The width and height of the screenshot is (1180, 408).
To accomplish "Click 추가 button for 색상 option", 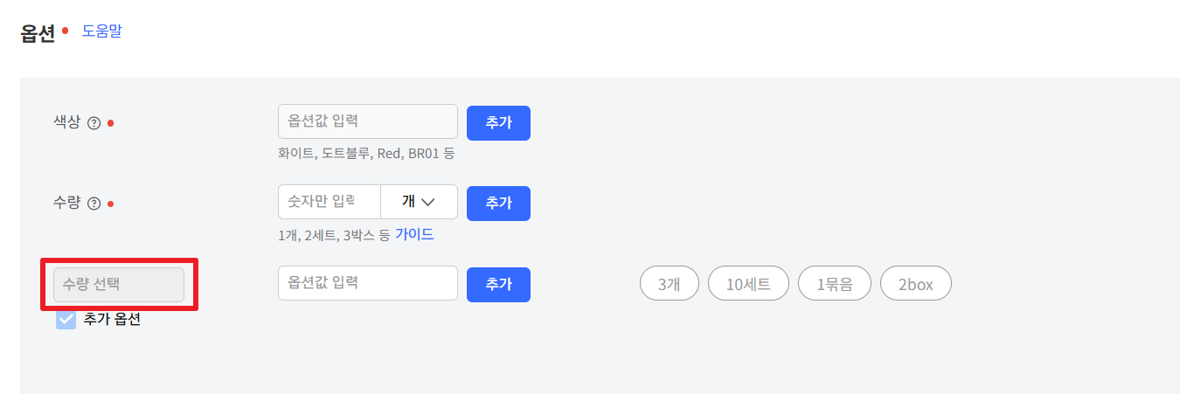I will click(498, 122).
